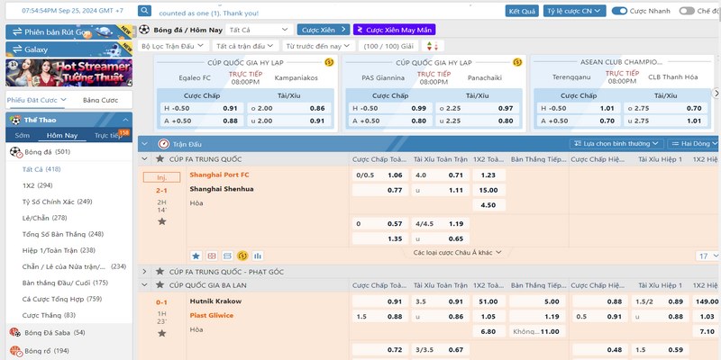Click the Kết Quả button
This screenshot has width=721, height=360.
pyautogui.click(x=523, y=11)
